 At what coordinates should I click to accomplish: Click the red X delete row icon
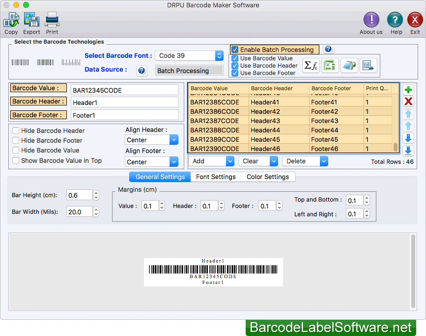point(408,102)
